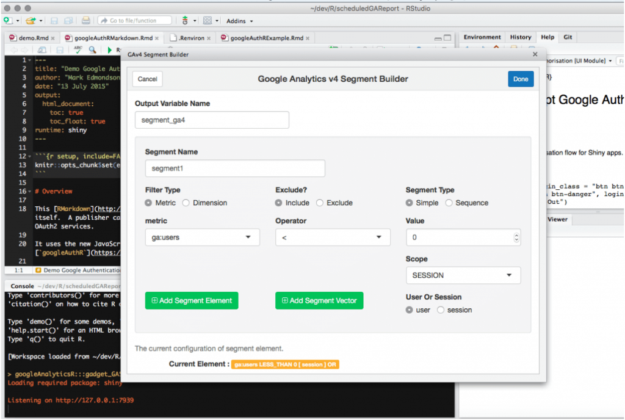This screenshot has width=625, height=420.
Task: Click the blue Done button
Action: 521,79
